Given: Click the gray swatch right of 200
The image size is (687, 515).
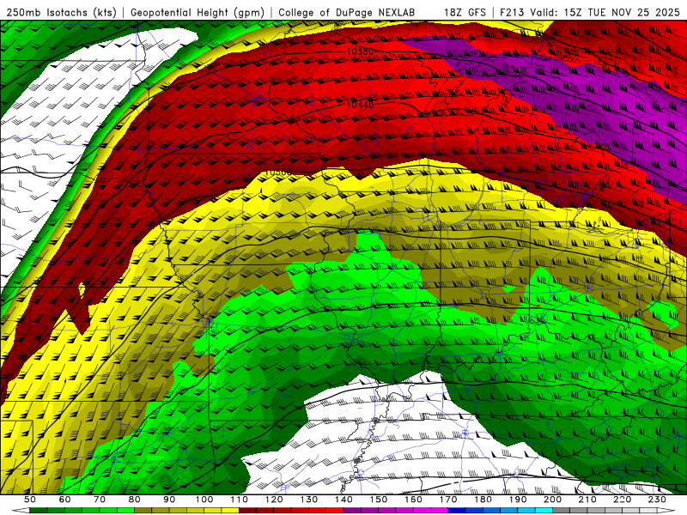Looking at the screenshot, I should pyautogui.click(x=561, y=511).
